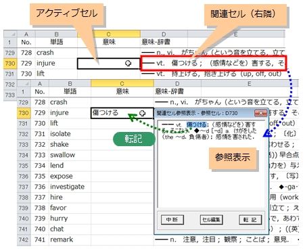The width and height of the screenshot is (305, 249).
Task: Click the 'crash' cell in the upper sheet
Action: tap(56, 53)
